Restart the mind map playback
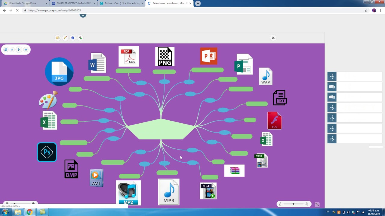 click(x=6, y=49)
